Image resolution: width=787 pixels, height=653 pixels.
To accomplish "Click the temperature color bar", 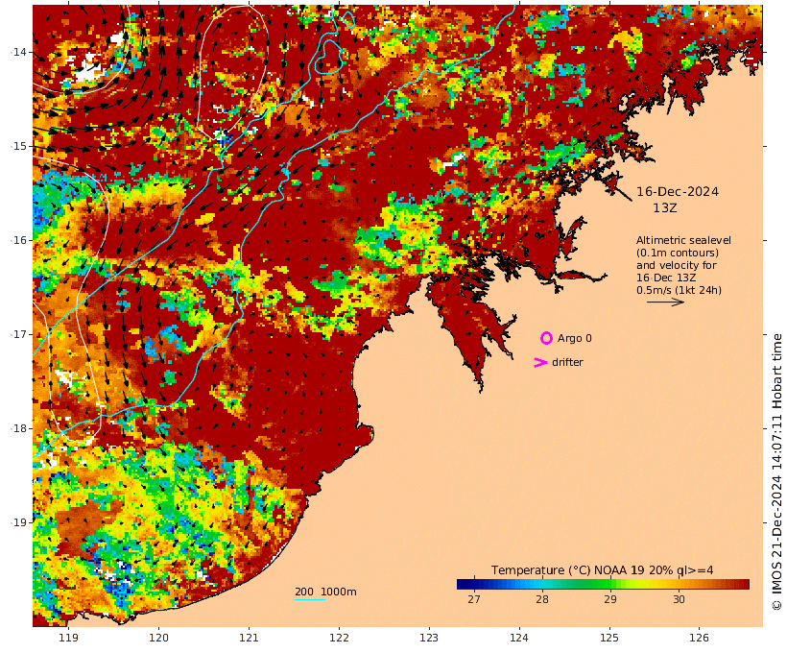I will click(603, 584).
